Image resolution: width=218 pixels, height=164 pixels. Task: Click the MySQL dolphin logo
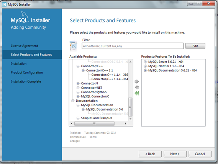[25, 15]
